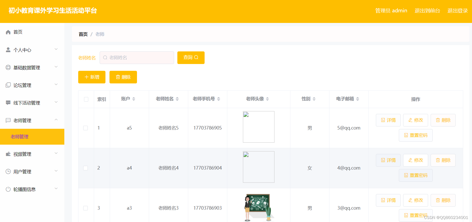Click the power icon beside 轮播图信息
Screen dimensions: 472x222
pos(8,189)
